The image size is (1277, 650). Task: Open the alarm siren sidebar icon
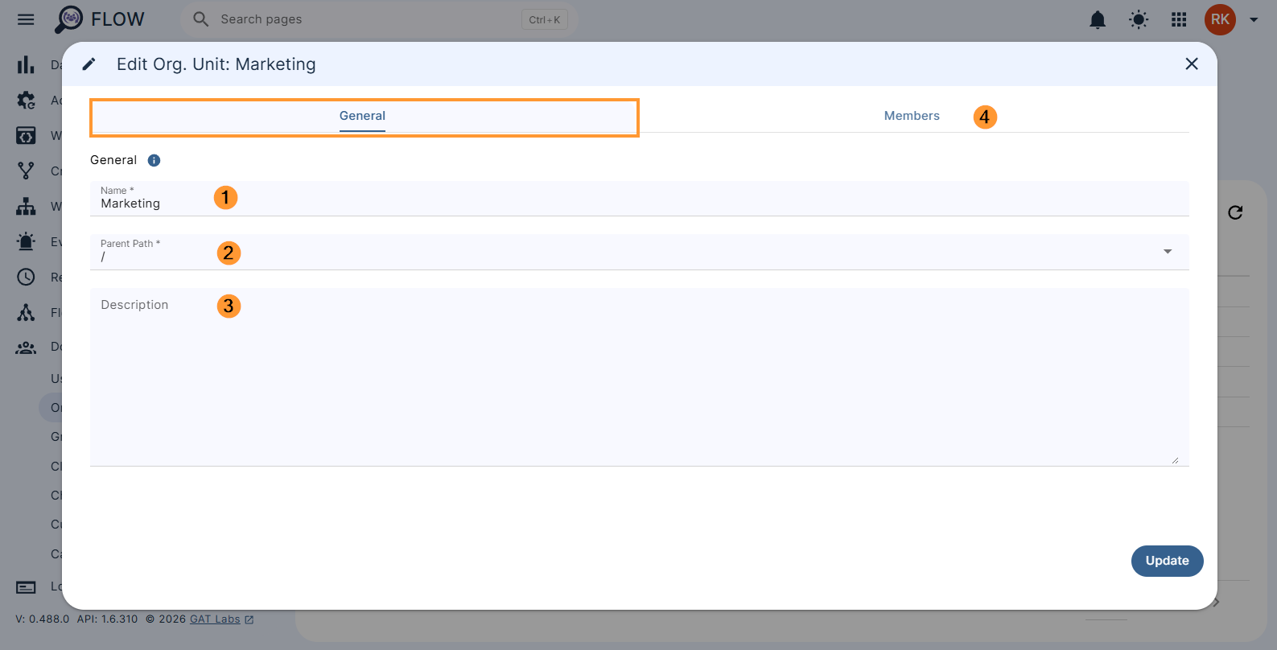tap(26, 241)
